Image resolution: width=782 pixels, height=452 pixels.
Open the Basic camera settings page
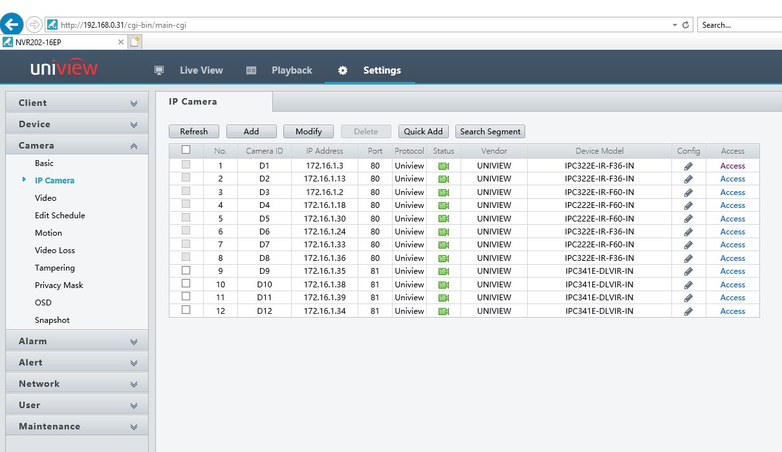[x=45, y=163]
